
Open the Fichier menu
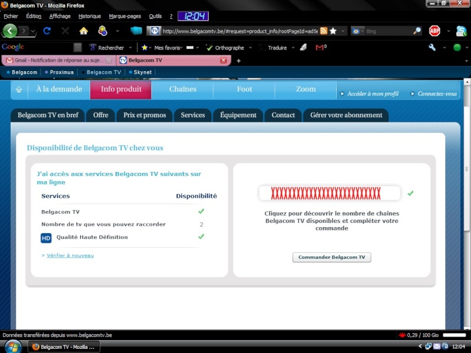click(11, 16)
